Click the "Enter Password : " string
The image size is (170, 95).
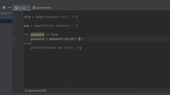(x=60, y=26)
